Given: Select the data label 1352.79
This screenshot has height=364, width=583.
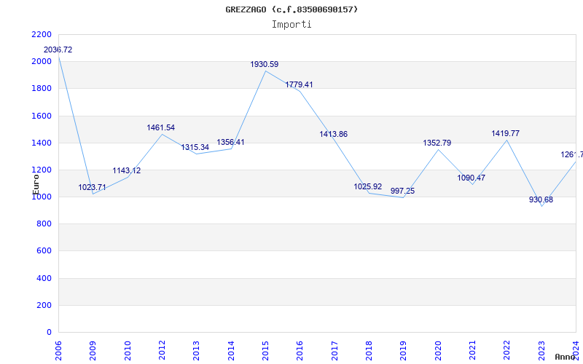Looking at the screenshot, I should (437, 143).
